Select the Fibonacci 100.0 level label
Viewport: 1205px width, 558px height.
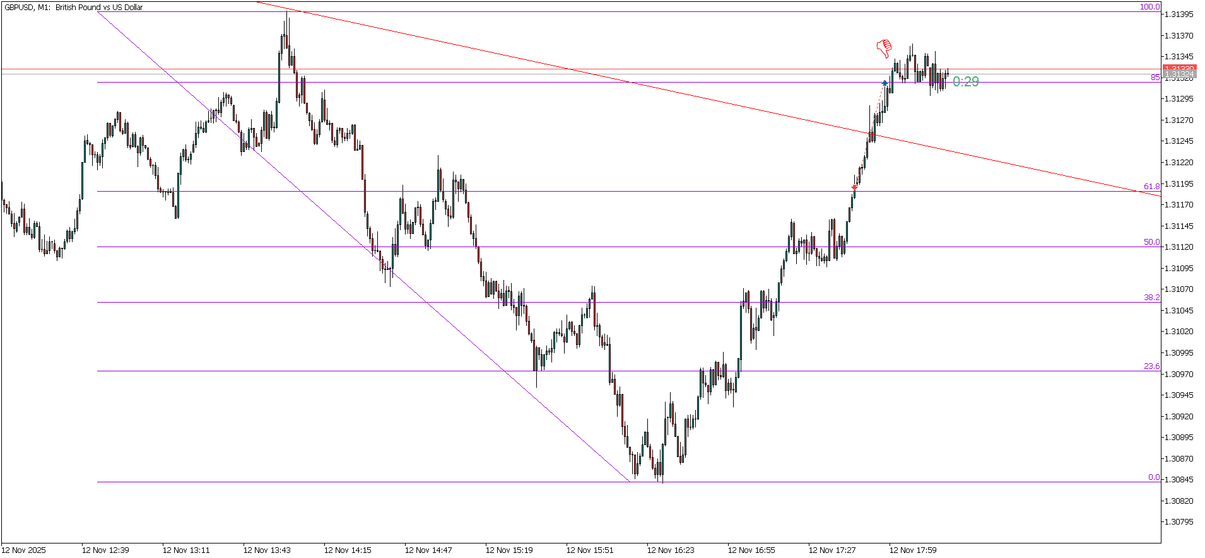click(1149, 7)
